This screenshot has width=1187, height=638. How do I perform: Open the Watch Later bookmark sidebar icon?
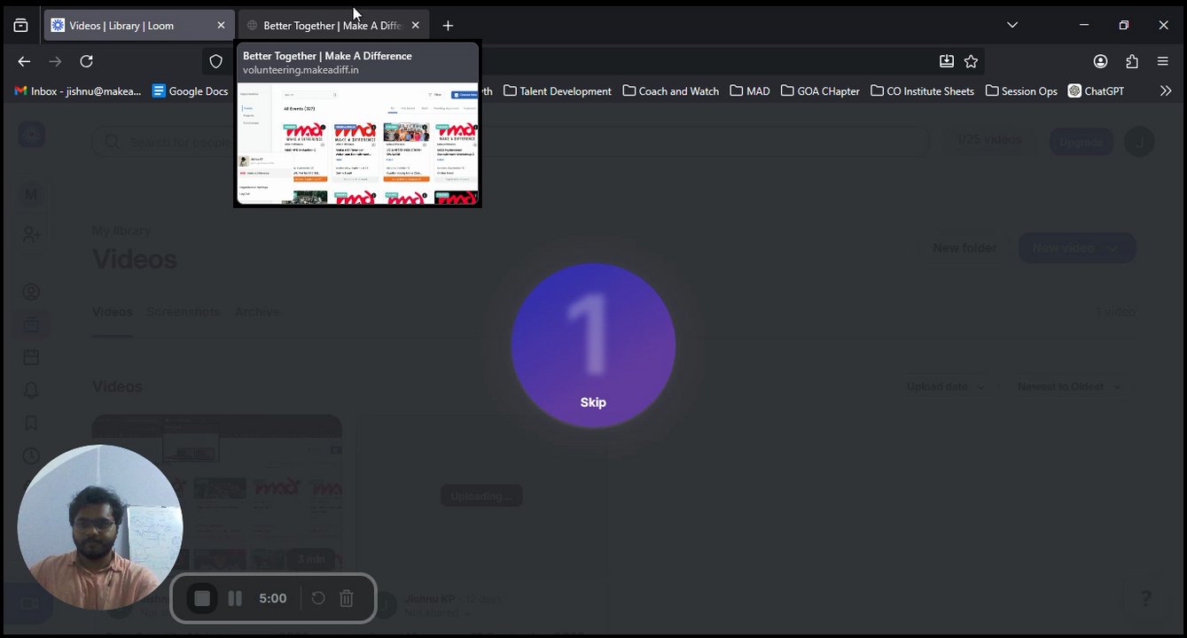coord(31,424)
